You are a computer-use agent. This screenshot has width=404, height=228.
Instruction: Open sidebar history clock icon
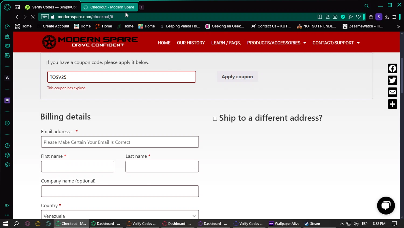(7, 146)
